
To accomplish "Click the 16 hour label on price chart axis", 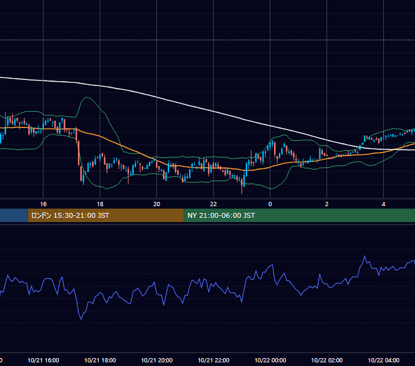I will point(43,204).
